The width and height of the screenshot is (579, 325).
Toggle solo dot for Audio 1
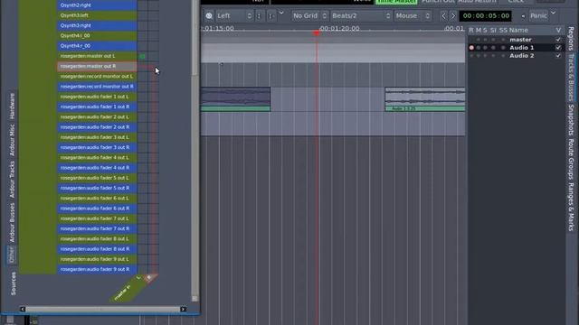click(485, 48)
